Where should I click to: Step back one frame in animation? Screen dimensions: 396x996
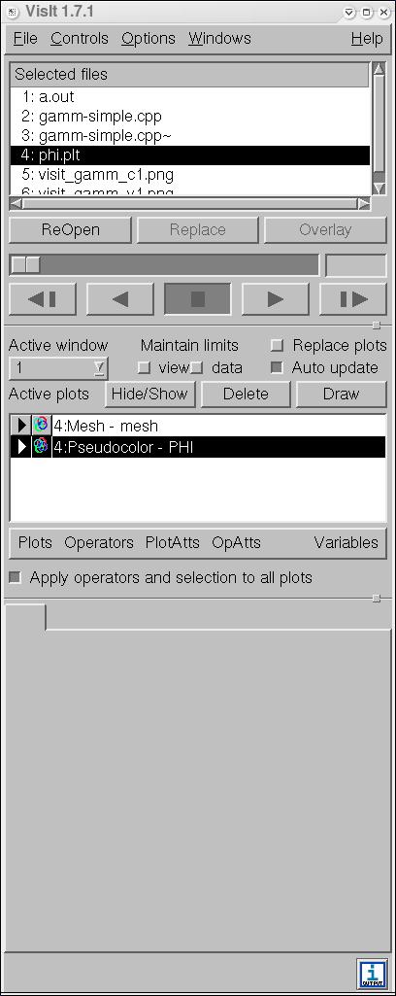[43, 298]
